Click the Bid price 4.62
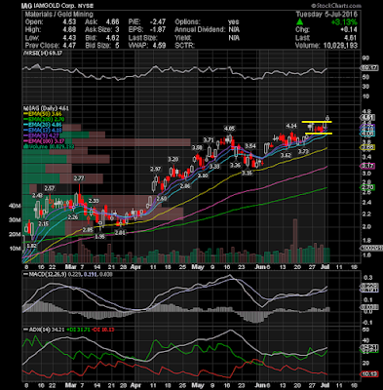 tap(112, 38)
